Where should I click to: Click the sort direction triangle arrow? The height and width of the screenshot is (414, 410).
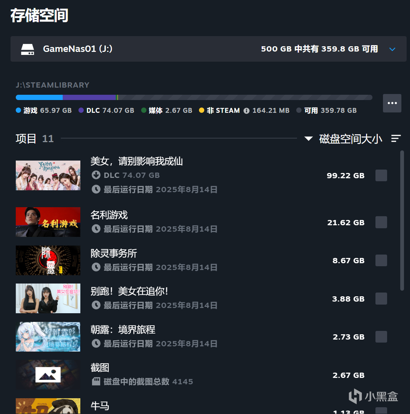[309, 139]
